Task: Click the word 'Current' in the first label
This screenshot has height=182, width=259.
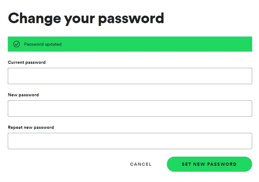Action: pos(16,62)
